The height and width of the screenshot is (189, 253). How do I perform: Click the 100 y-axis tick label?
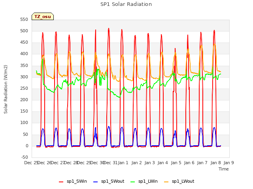(x=24, y=123)
